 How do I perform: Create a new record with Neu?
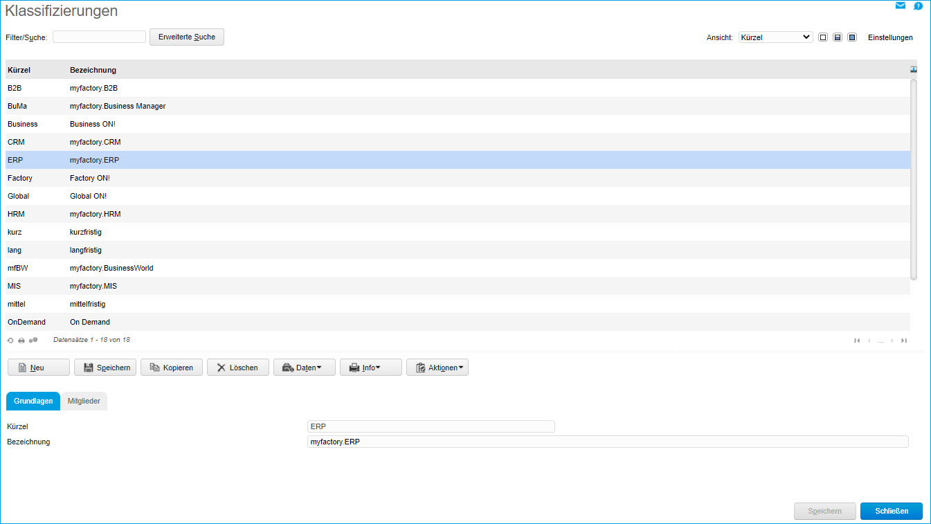coord(39,368)
